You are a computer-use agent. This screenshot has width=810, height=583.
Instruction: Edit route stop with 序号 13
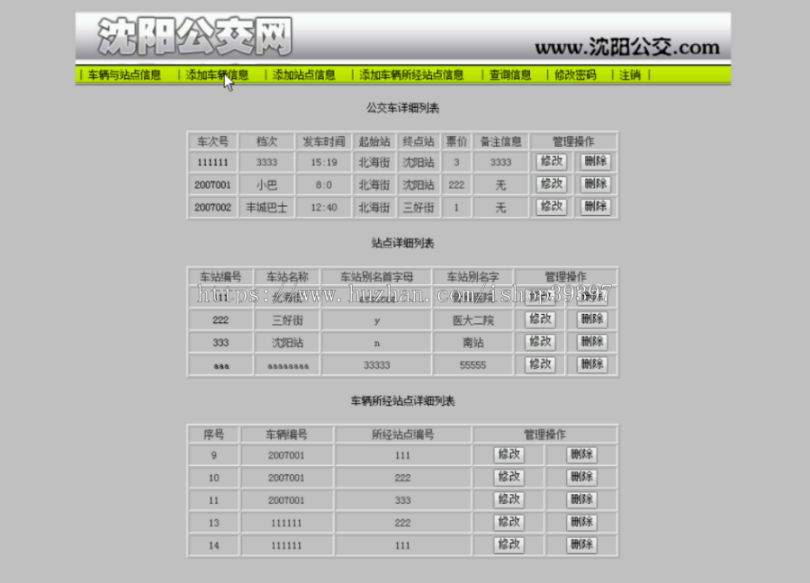[508, 523]
